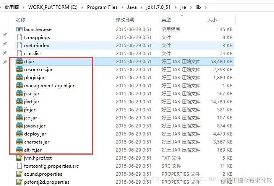
Task: Click the rt.jar archive icon
Action: [x=19, y=61]
